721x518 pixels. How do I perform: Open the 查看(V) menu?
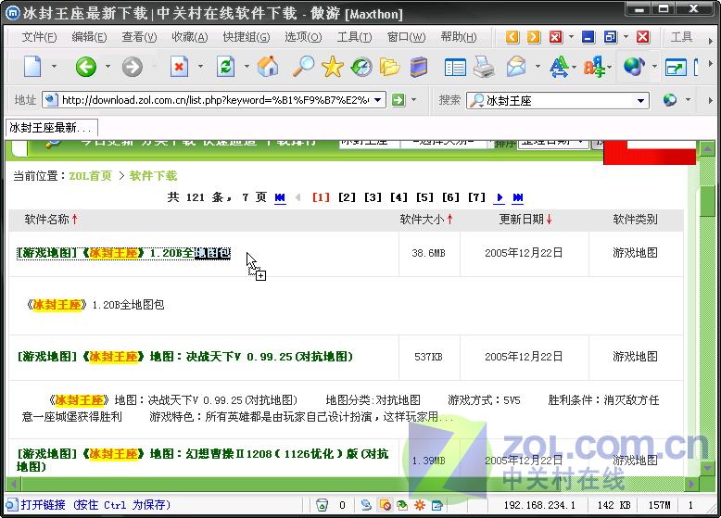pos(139,37)
